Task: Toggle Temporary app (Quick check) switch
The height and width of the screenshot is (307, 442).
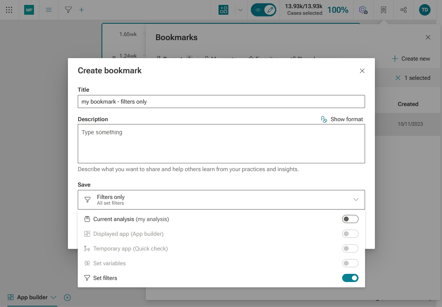Action: click(x=350, y=248)
